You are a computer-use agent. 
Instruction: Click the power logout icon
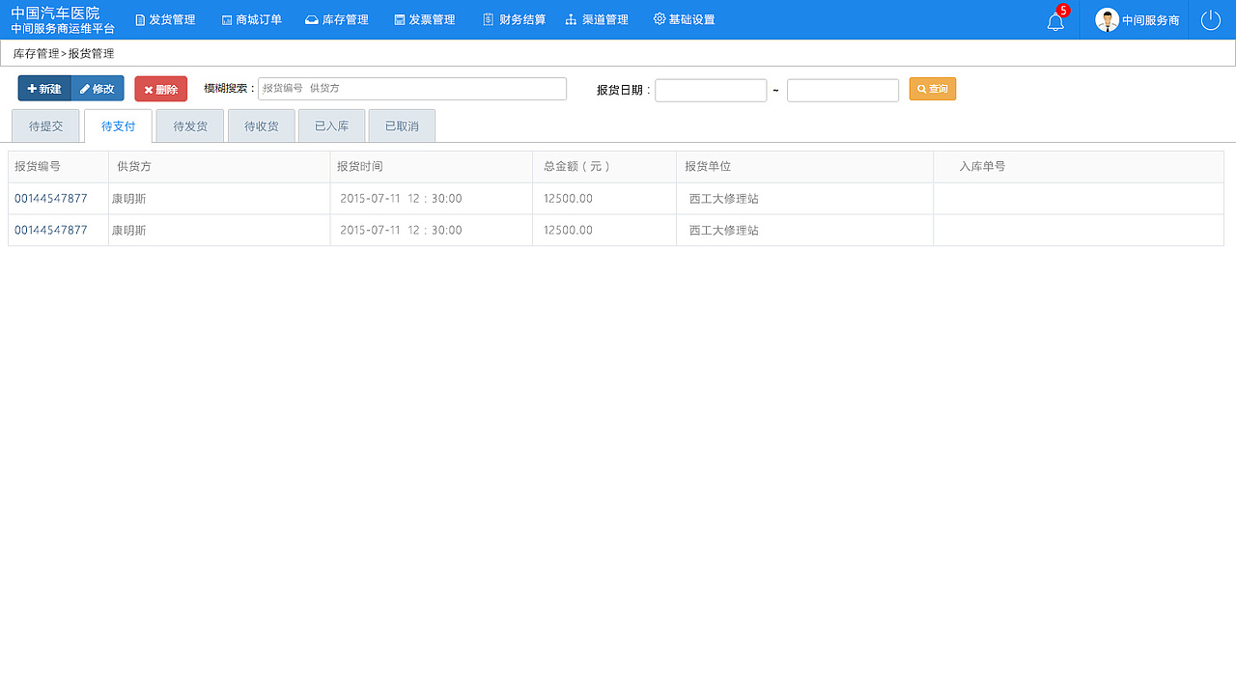(1211, 20)
